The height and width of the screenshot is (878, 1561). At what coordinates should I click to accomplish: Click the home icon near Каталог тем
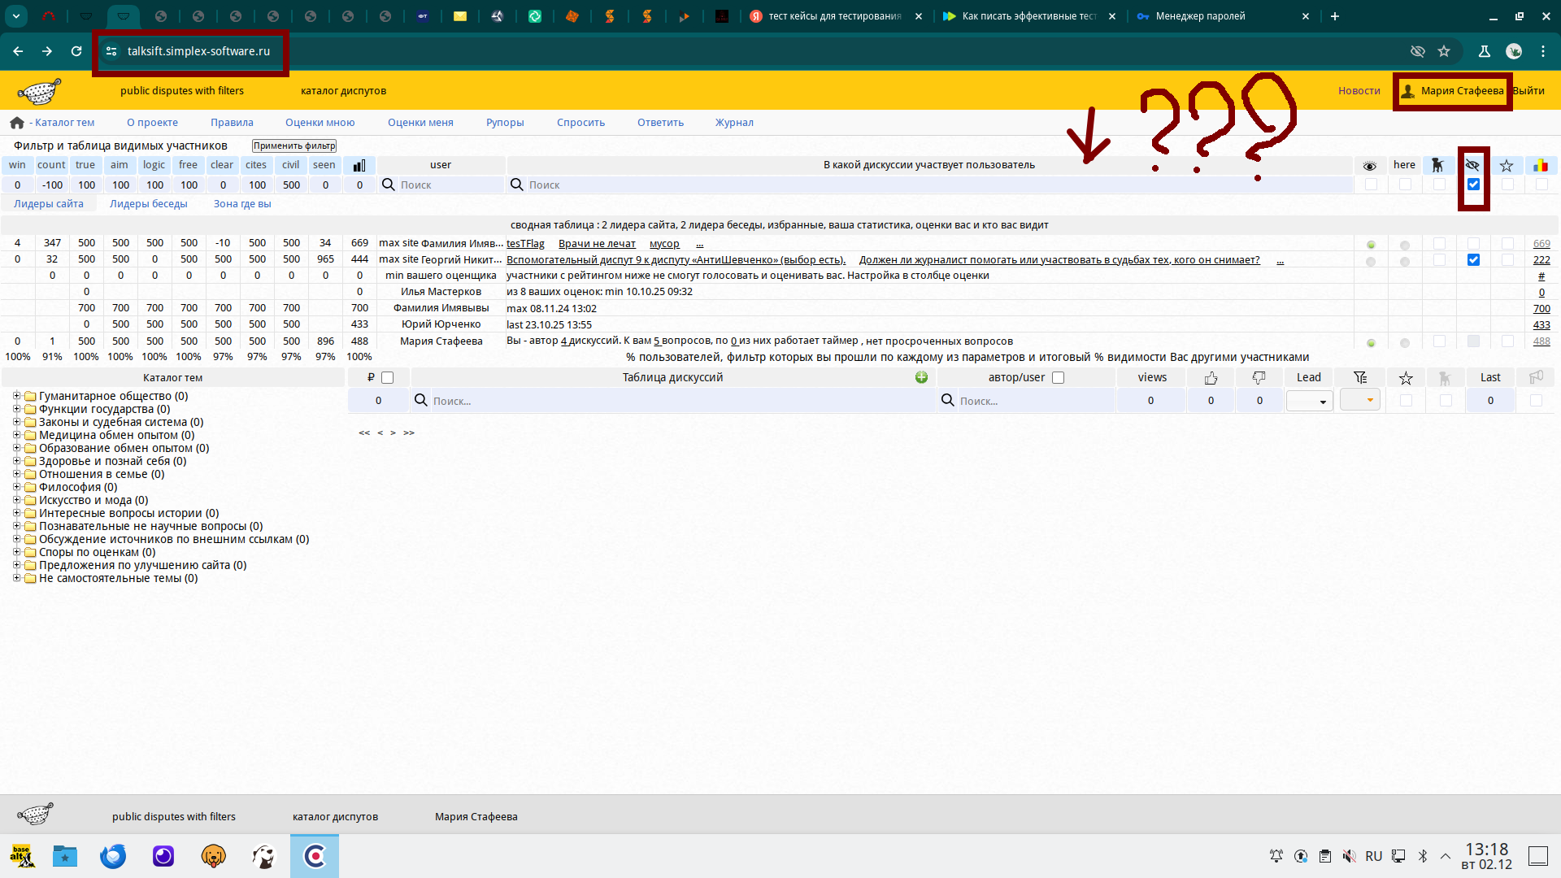pyautogui.click(x=17, y=123)
